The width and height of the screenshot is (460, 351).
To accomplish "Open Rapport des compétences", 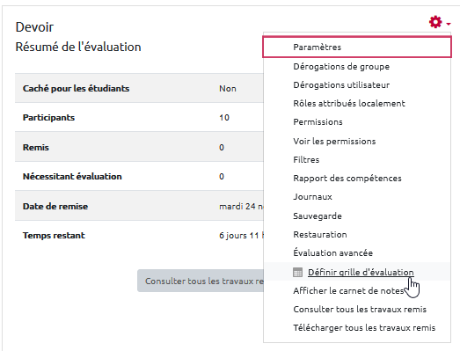I will pos(347,179).
